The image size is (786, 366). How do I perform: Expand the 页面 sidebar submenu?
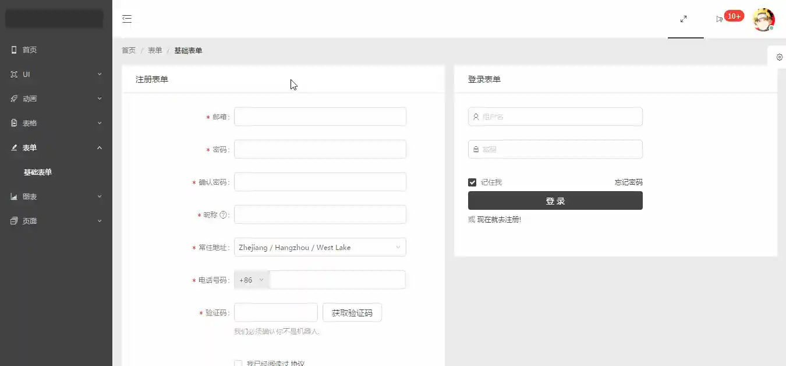pyautogui.click(x=100, y=221)
